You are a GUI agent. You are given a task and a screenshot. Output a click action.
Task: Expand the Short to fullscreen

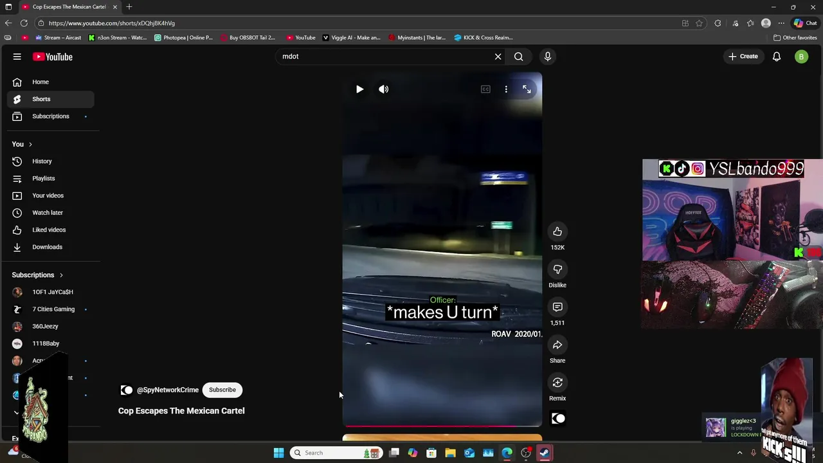[x=527, y=89]
